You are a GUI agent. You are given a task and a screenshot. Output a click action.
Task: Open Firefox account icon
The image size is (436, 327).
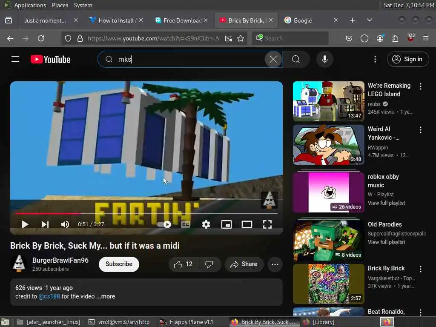click(380, 38)
